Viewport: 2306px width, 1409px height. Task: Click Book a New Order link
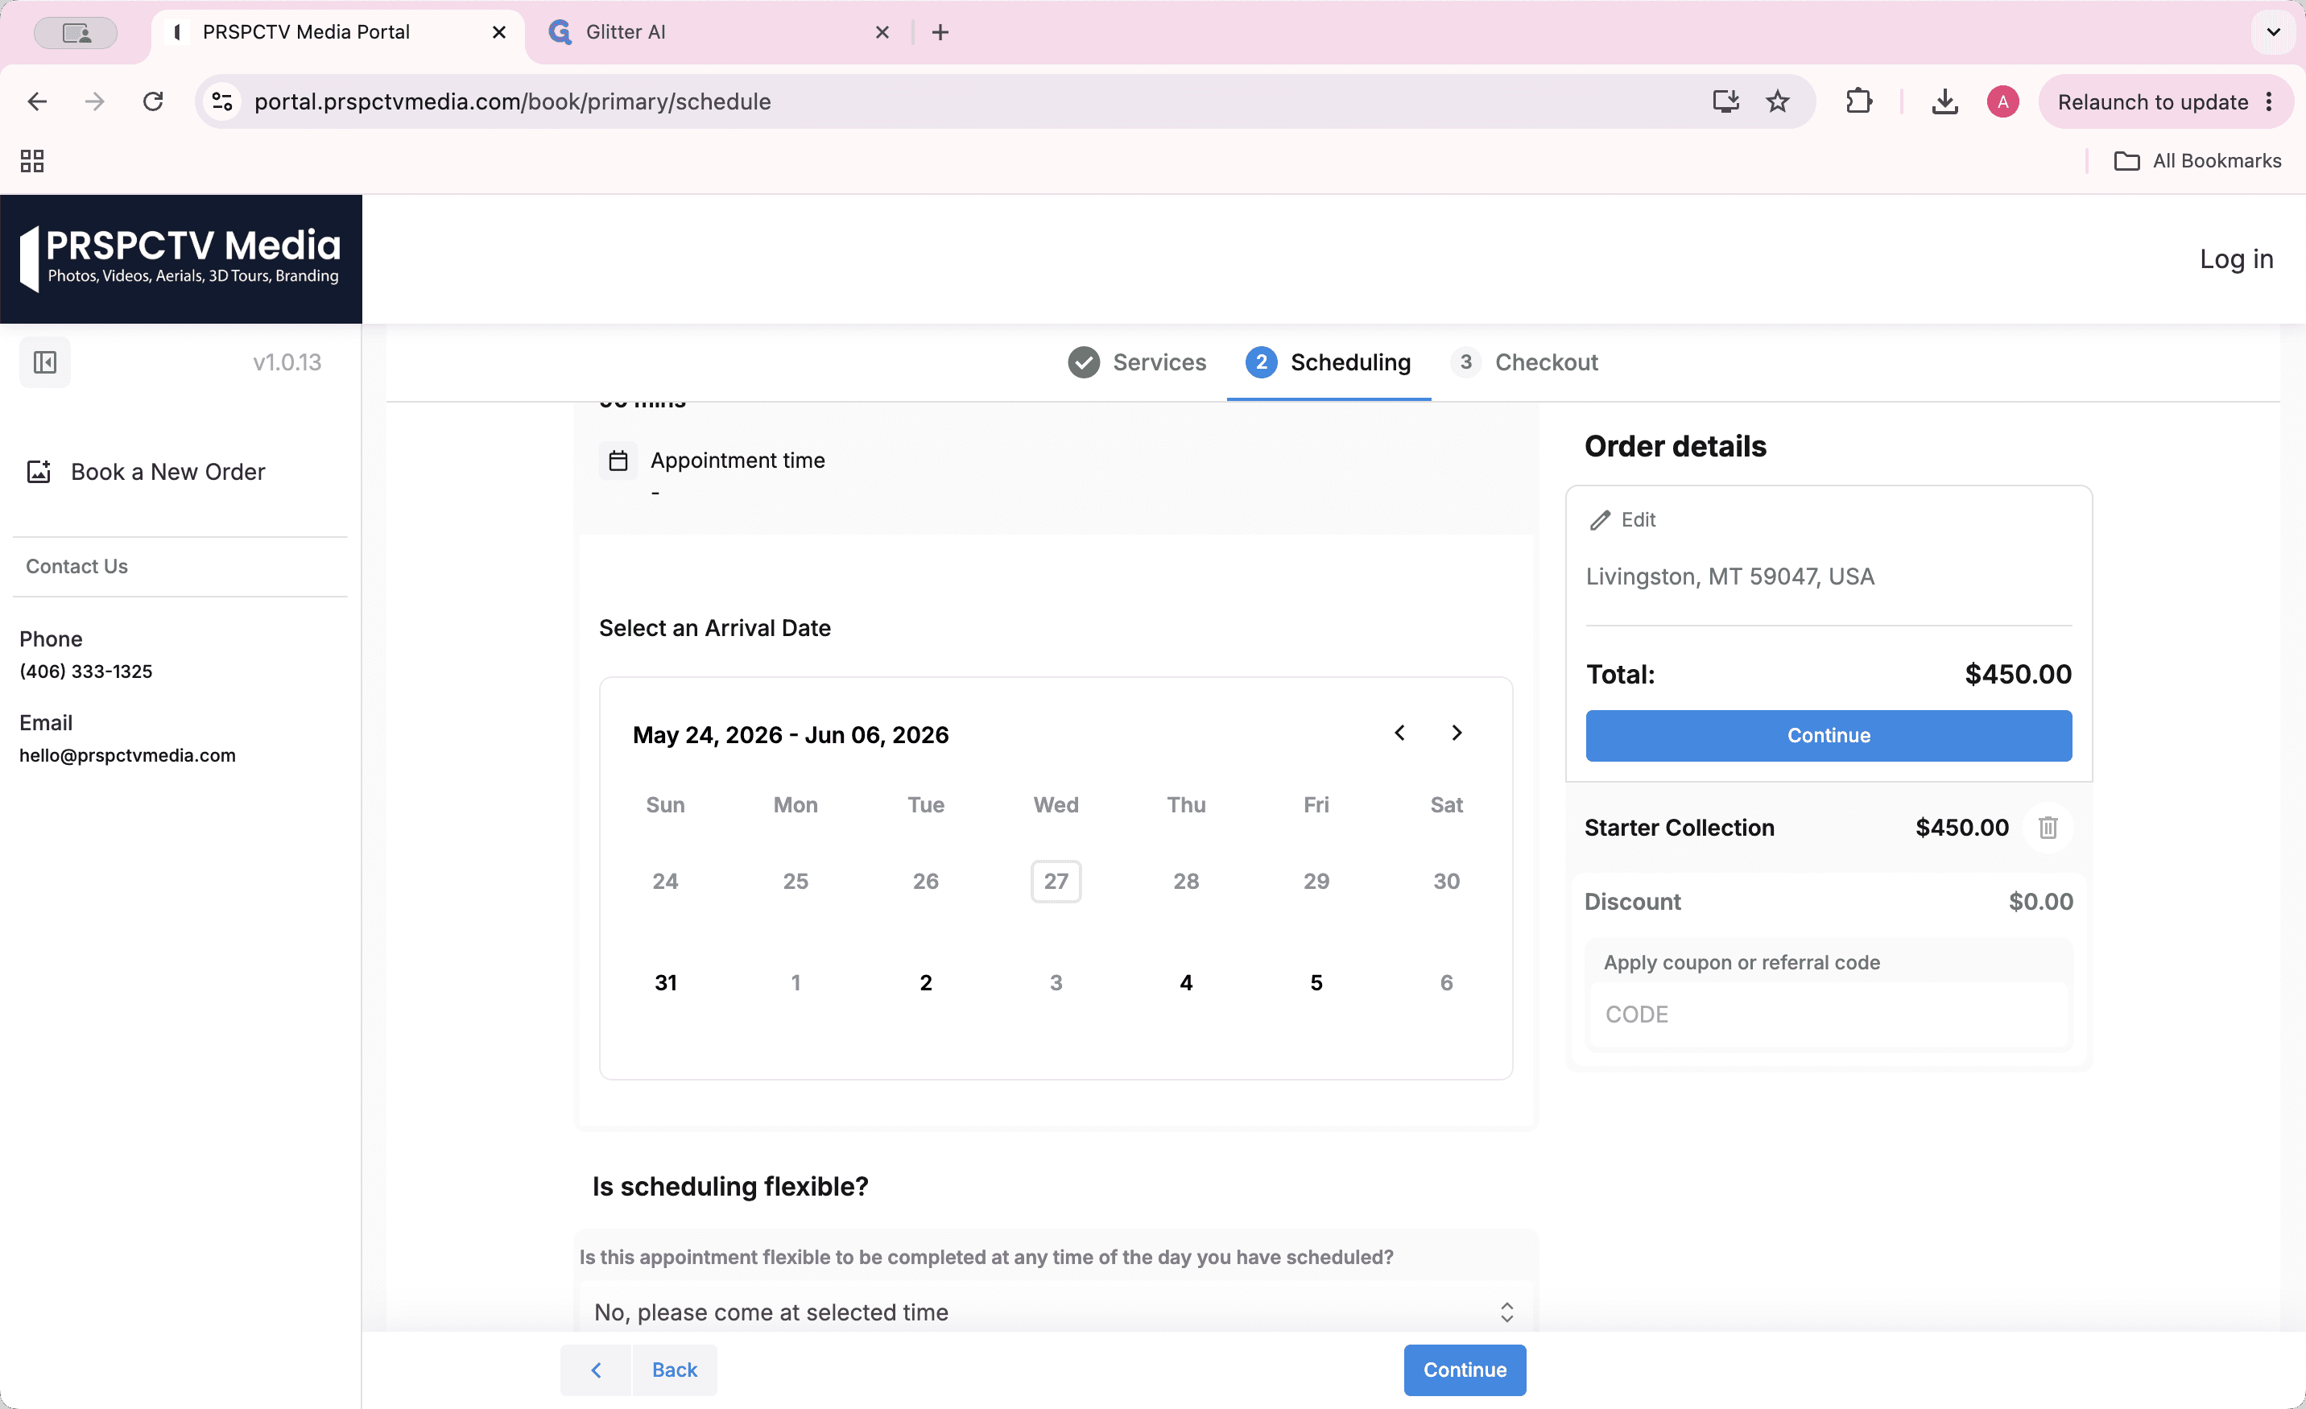[167, 472]
